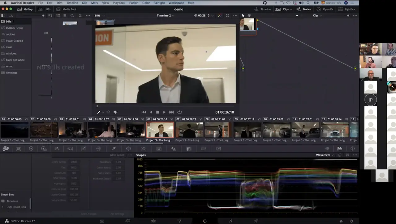Select the Qualifier eyedropper tool
The height and width of the screenshot is (224, 396).
click(114, 148)
